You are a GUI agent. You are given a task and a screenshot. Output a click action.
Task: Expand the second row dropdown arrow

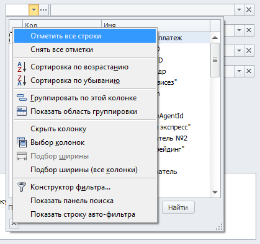click(239, 30)
